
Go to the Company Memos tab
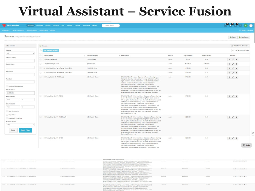click(32, 30)
